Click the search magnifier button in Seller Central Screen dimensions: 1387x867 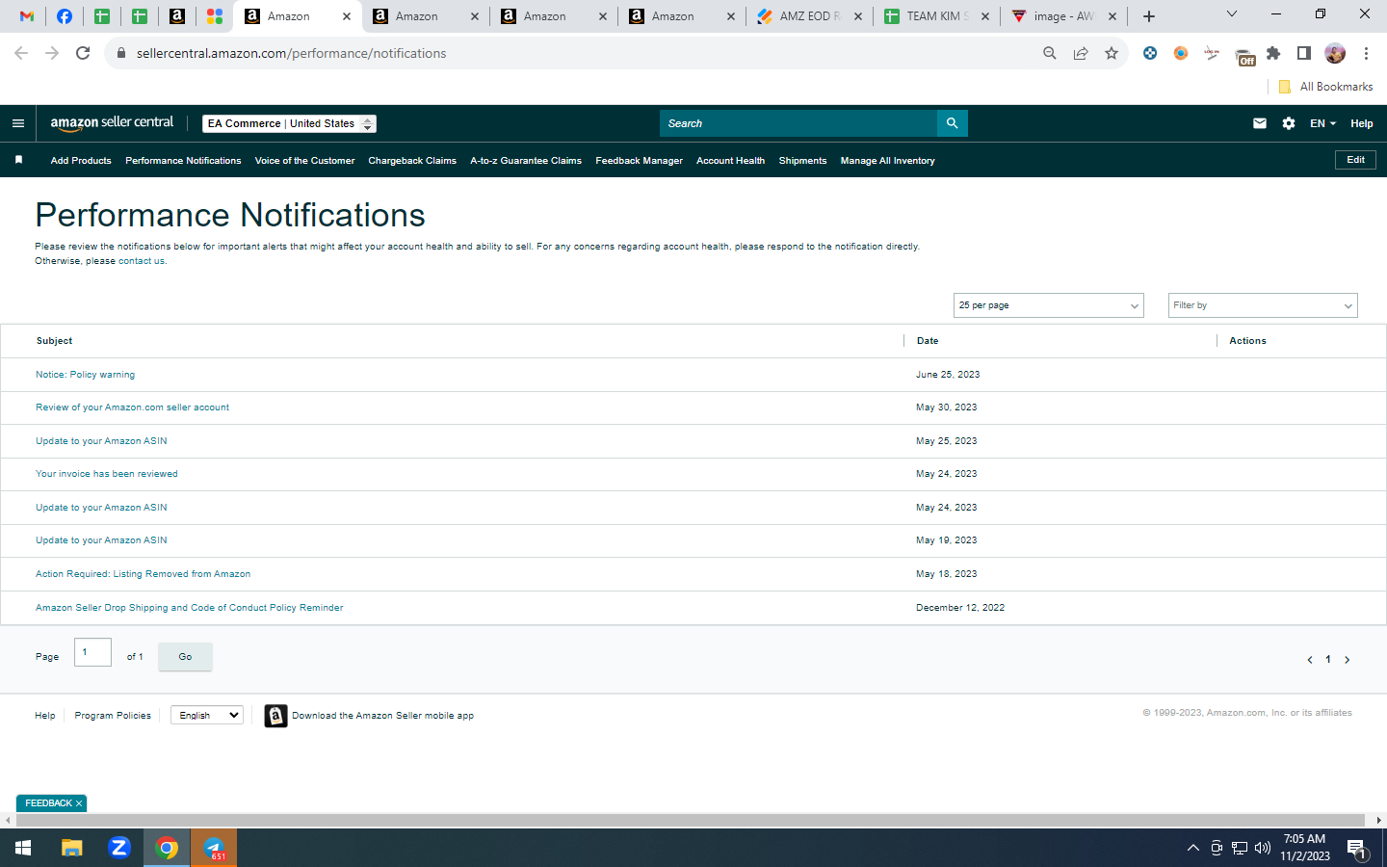coord(952,123)
